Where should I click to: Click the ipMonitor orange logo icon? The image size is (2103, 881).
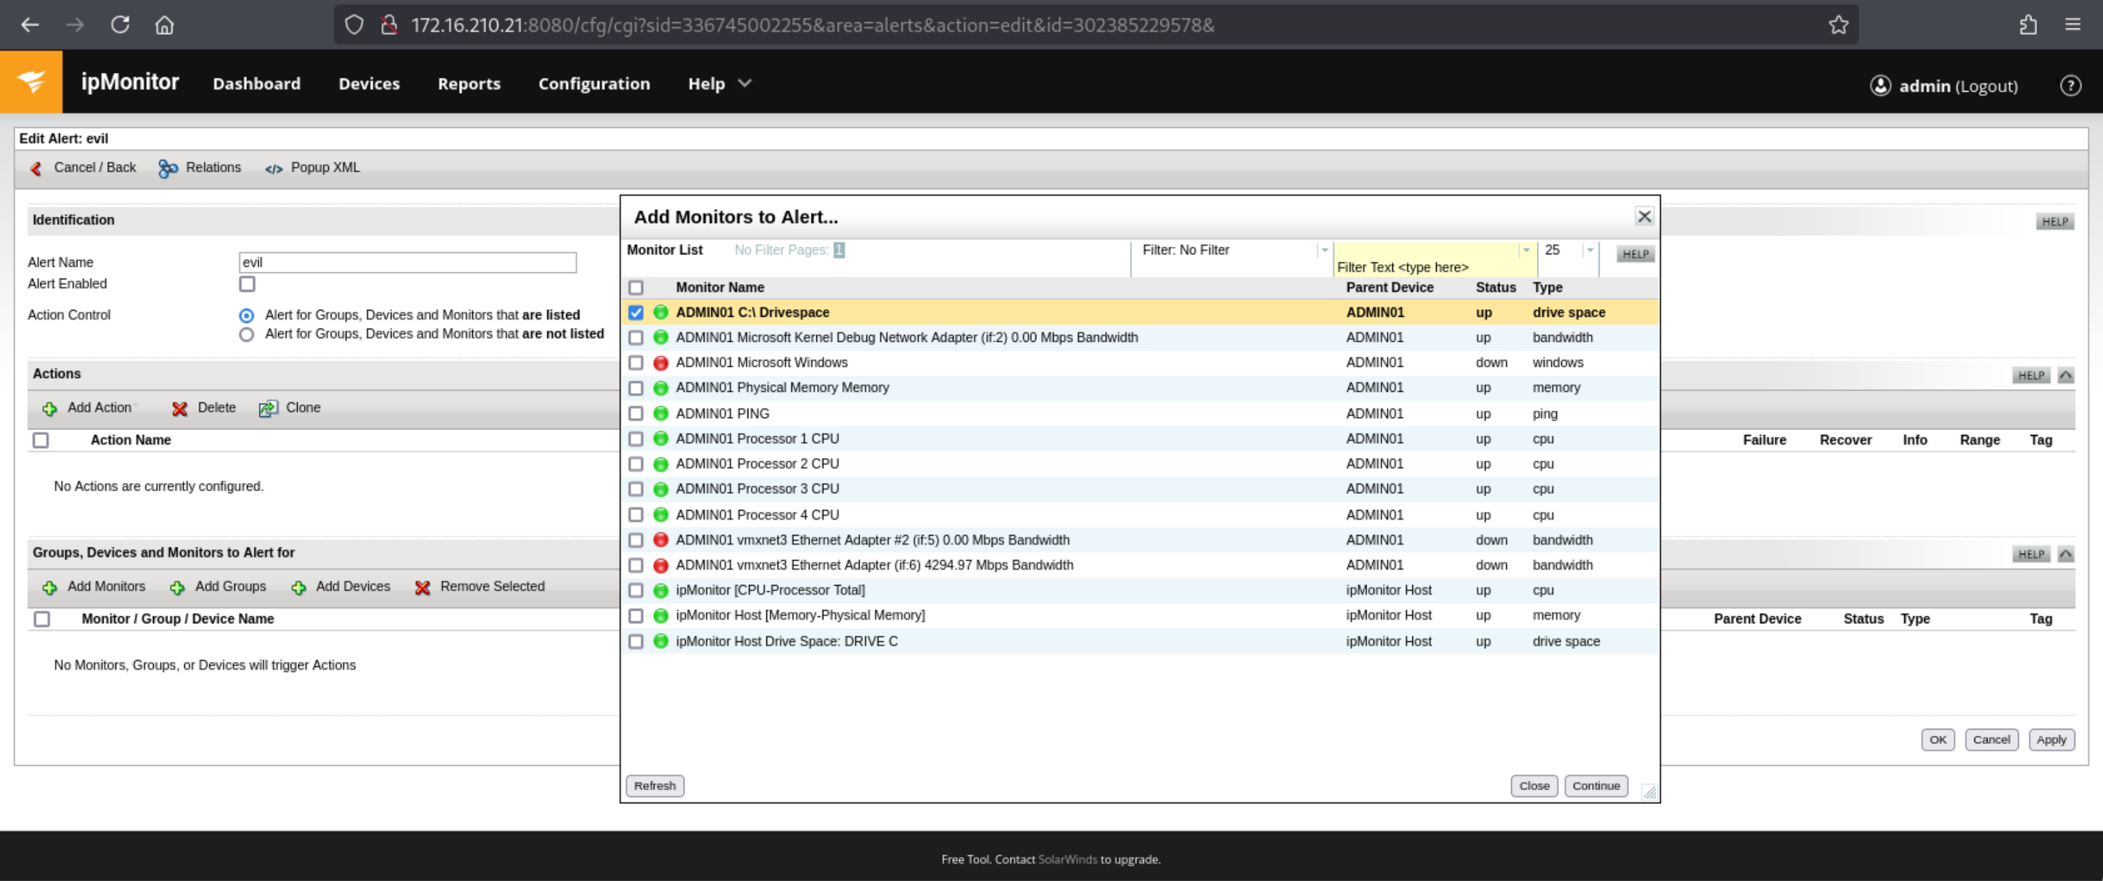(x=31, y=81)
